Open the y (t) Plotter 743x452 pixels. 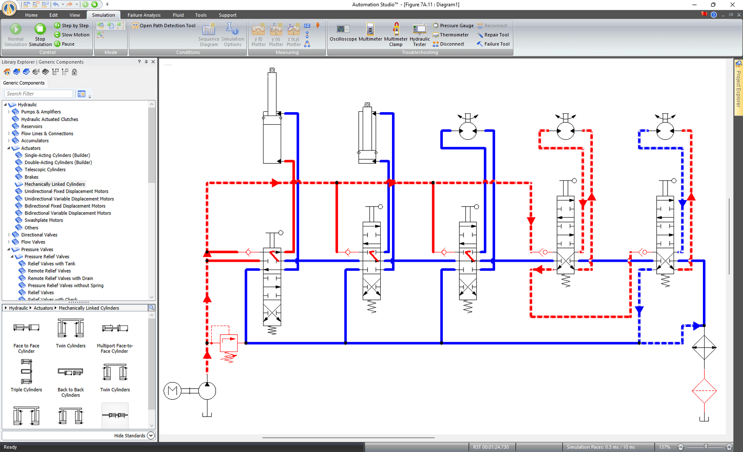point(258,35)
